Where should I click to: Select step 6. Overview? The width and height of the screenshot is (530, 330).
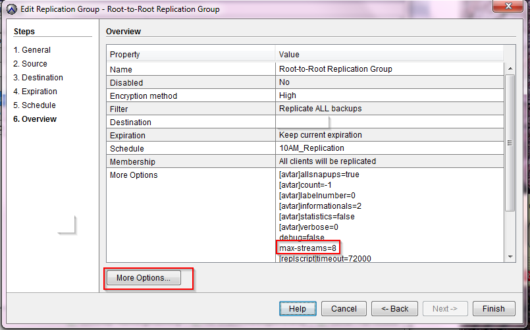(x=35, y=119)
